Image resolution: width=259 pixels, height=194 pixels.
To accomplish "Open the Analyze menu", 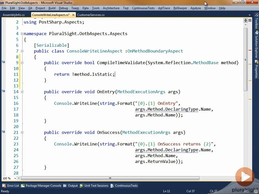I will pos(196,8).
